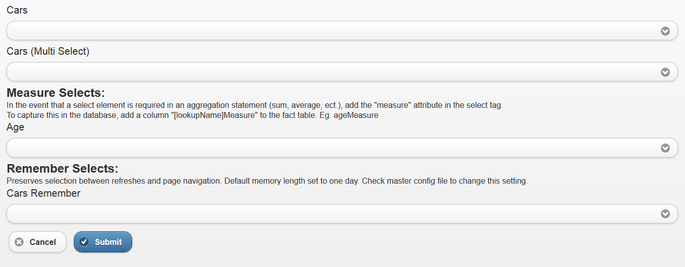Open the Cars dropdown field
This screenshot has width=685, height=267.
point(332,31)
